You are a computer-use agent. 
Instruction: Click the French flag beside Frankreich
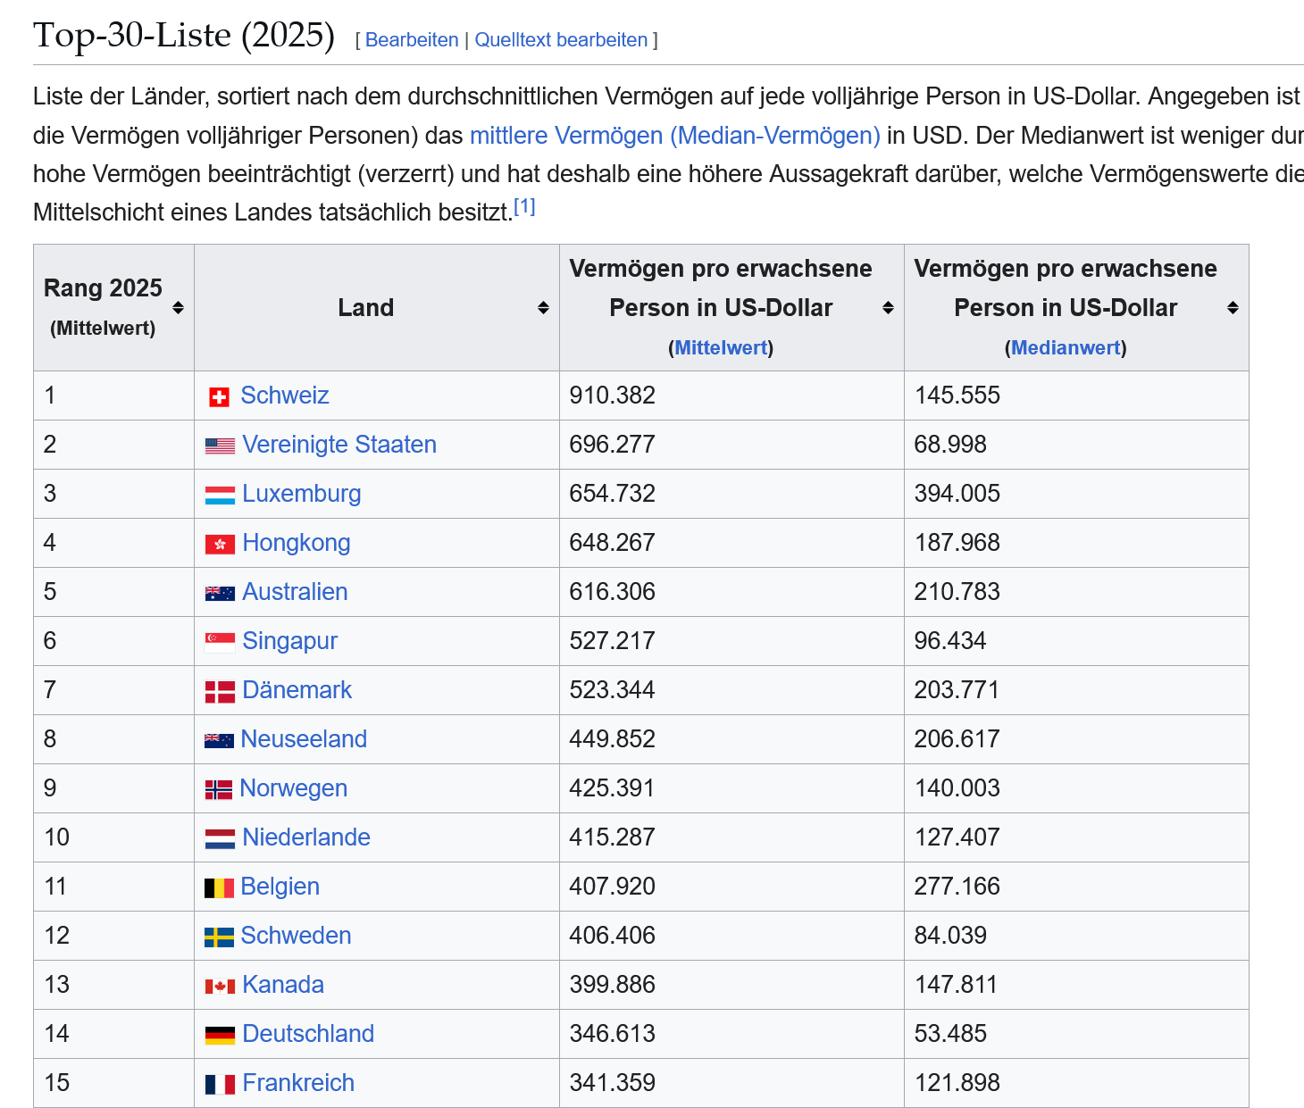[x=220, y=1084]
